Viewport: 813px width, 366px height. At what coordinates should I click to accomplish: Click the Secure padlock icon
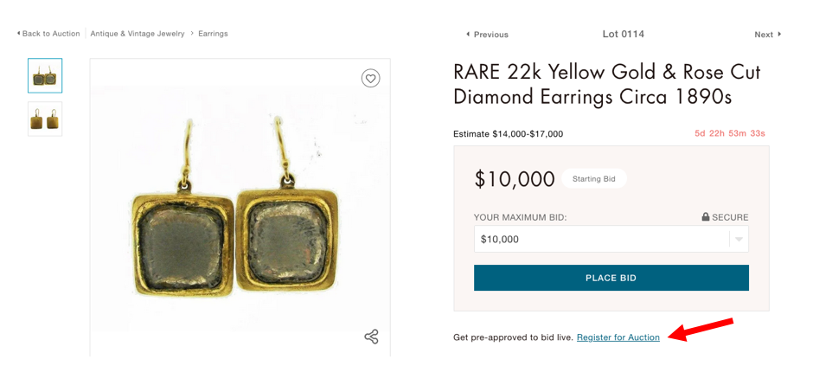706,217
